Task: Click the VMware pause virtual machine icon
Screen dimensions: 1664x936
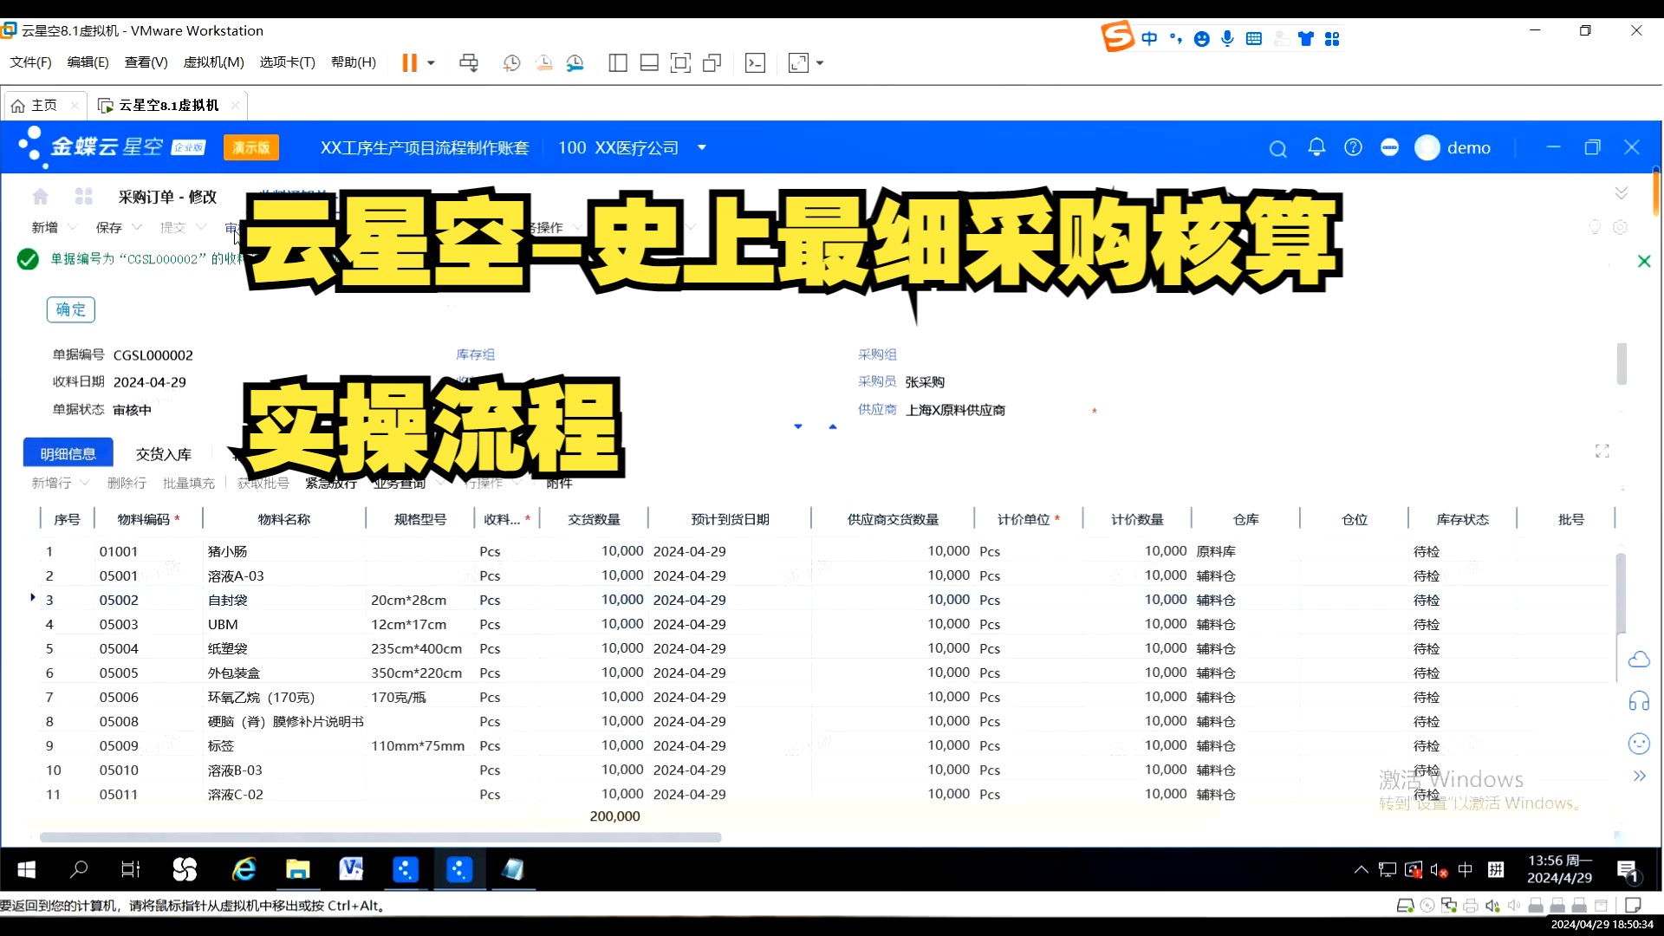Action: [409, 62]
